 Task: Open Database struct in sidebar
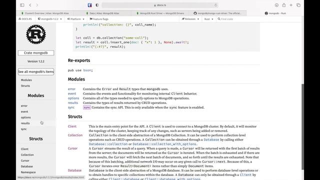[x=26, y=166]
